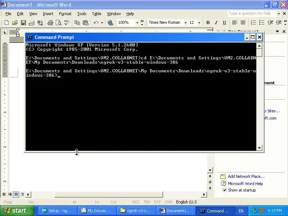Uncheck Show at startup checkbox
288x216 pixels.
[x=224, y=190]
